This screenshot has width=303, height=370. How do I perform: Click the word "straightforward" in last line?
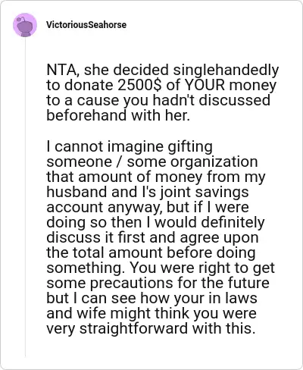(134, 329)
